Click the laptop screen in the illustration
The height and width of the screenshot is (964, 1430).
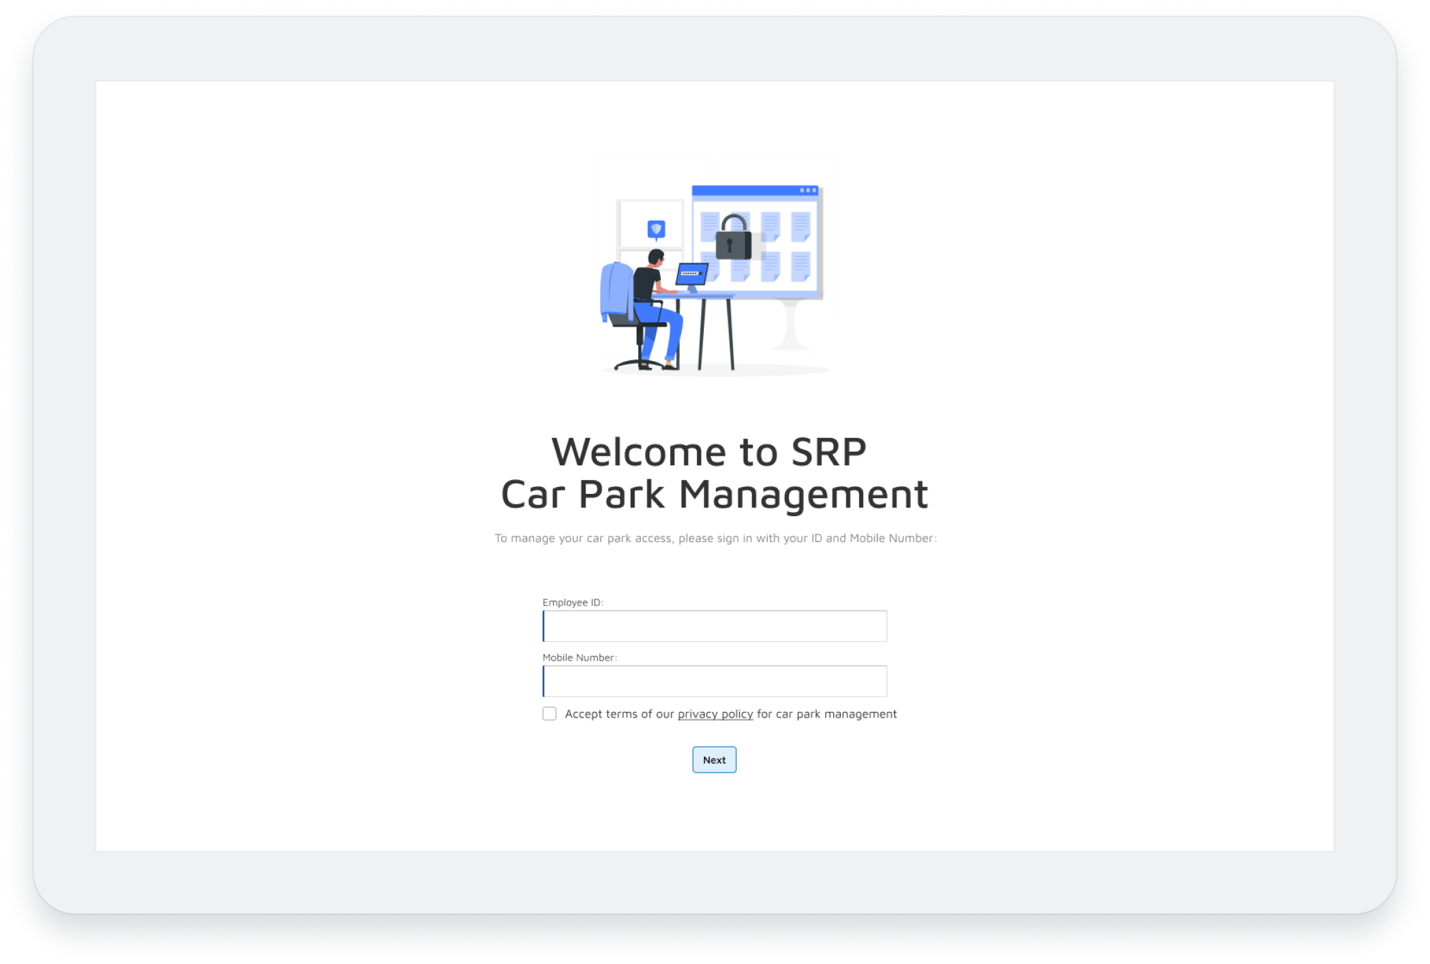[691, 274]
